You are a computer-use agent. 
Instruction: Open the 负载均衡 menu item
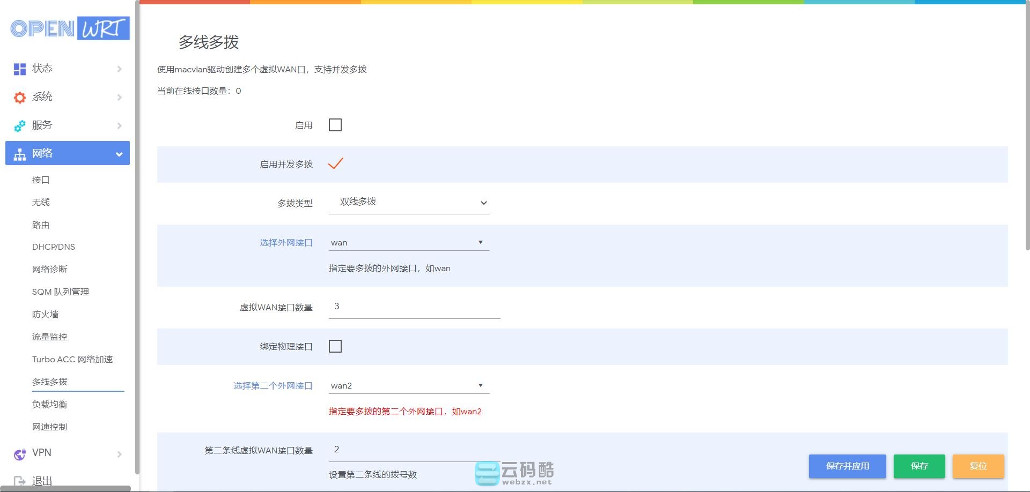(49, 405)
